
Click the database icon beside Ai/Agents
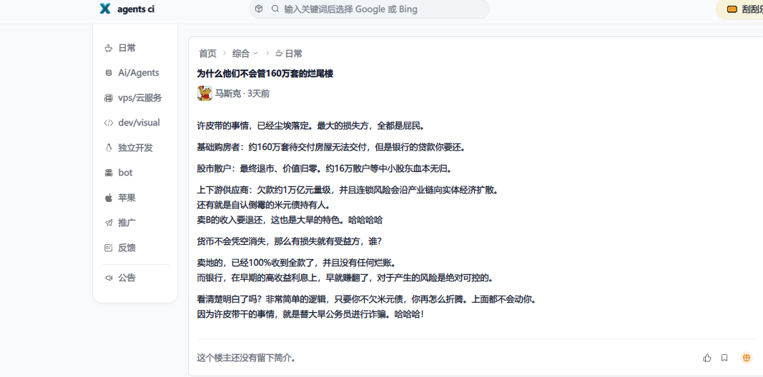pos(109,73)
